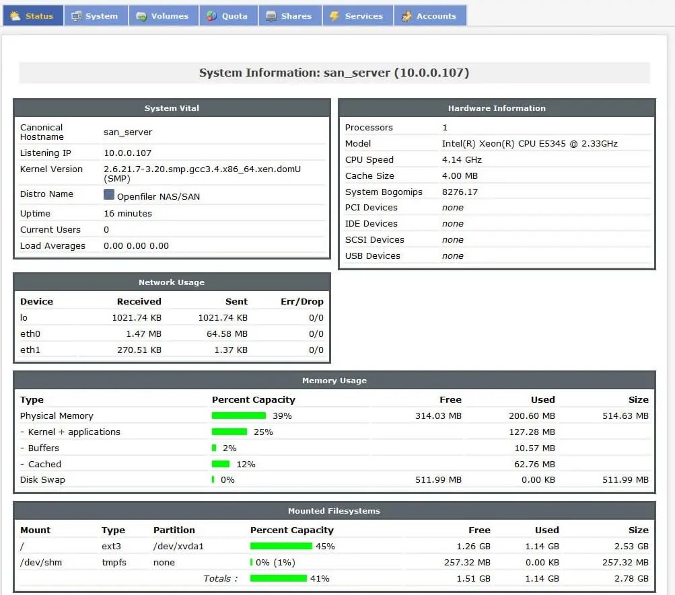Image resolution: width=675 pixels, height=595 pixels.
Task: Click the Quota pie chart icon
Action: [210, 15]
